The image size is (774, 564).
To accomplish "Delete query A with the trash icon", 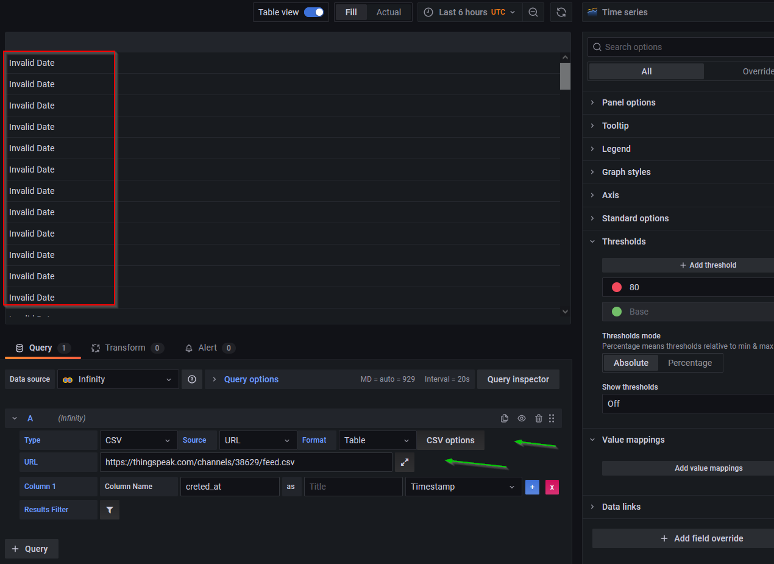I will point(538,418).
